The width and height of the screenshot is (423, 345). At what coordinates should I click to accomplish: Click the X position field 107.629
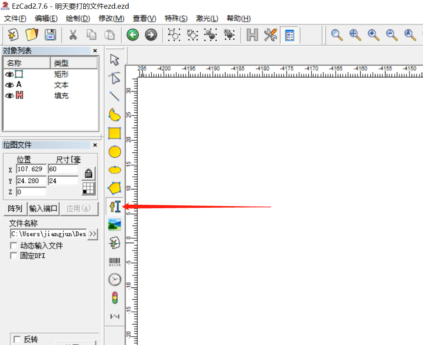31,169
